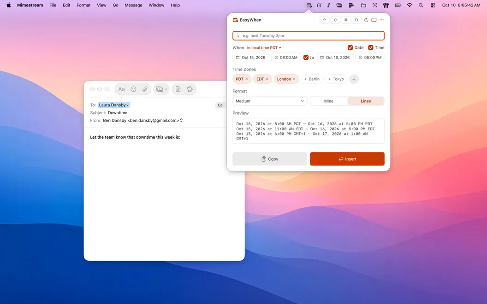The height and width of the screenshot is (304, 487).
Task: Click the D key shortcut in EasyWhen
Action: point(356,20)
